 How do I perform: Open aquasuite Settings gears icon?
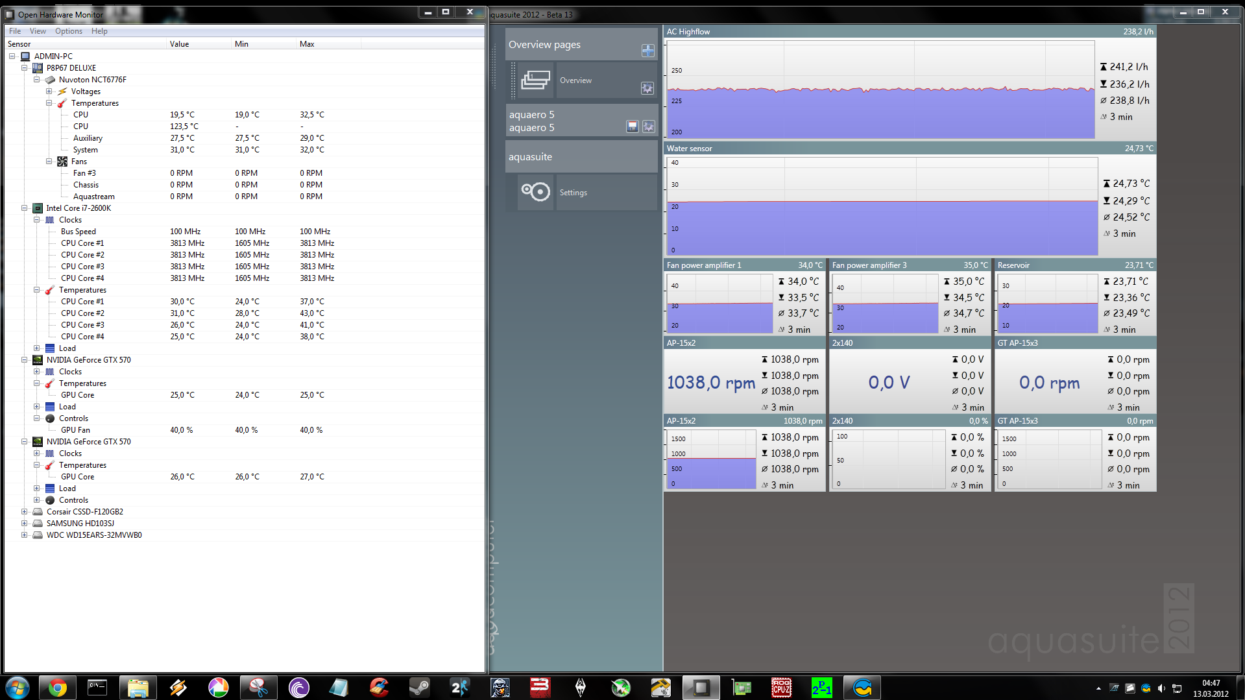click(x=536, y=192)
